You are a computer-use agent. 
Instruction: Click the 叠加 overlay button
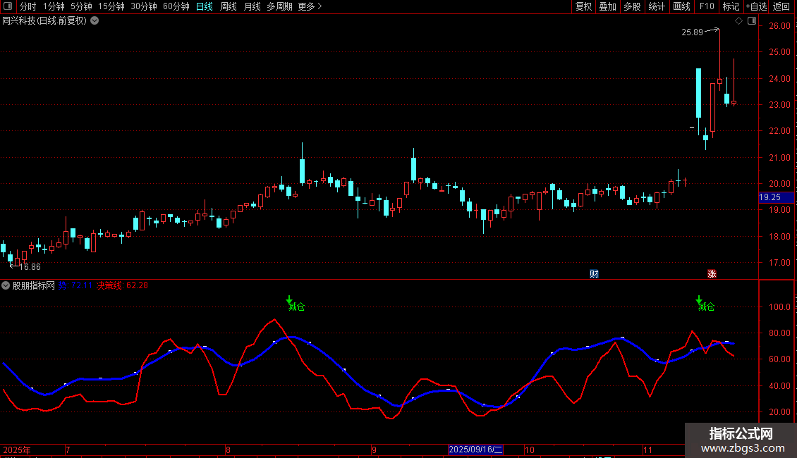point(608,6)
